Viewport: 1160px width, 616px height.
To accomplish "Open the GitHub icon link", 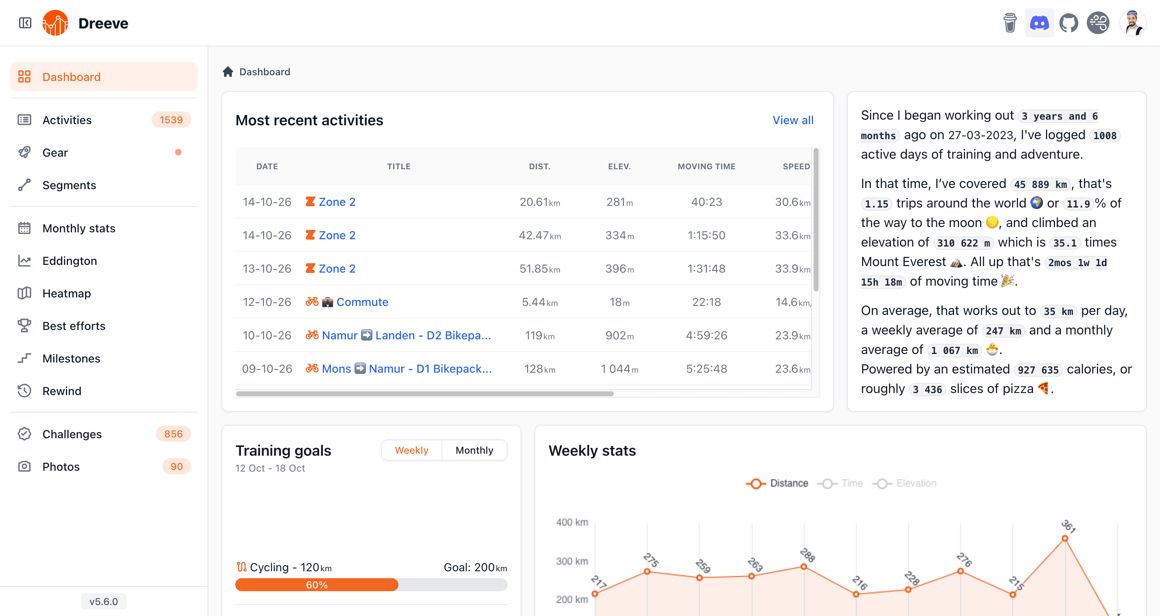I will coord(1068,23).
